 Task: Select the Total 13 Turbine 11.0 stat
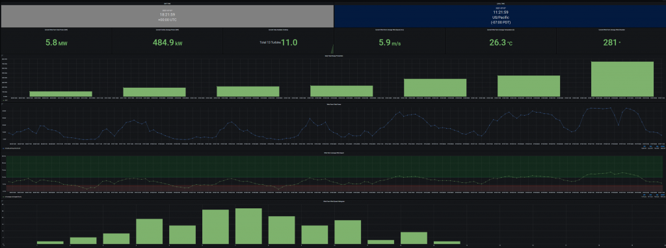[278, 42]
